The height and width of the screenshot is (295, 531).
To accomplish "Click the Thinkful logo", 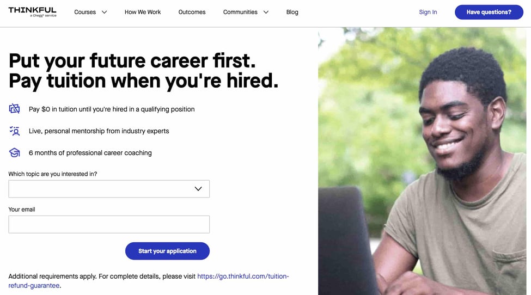I will (32, 11).
